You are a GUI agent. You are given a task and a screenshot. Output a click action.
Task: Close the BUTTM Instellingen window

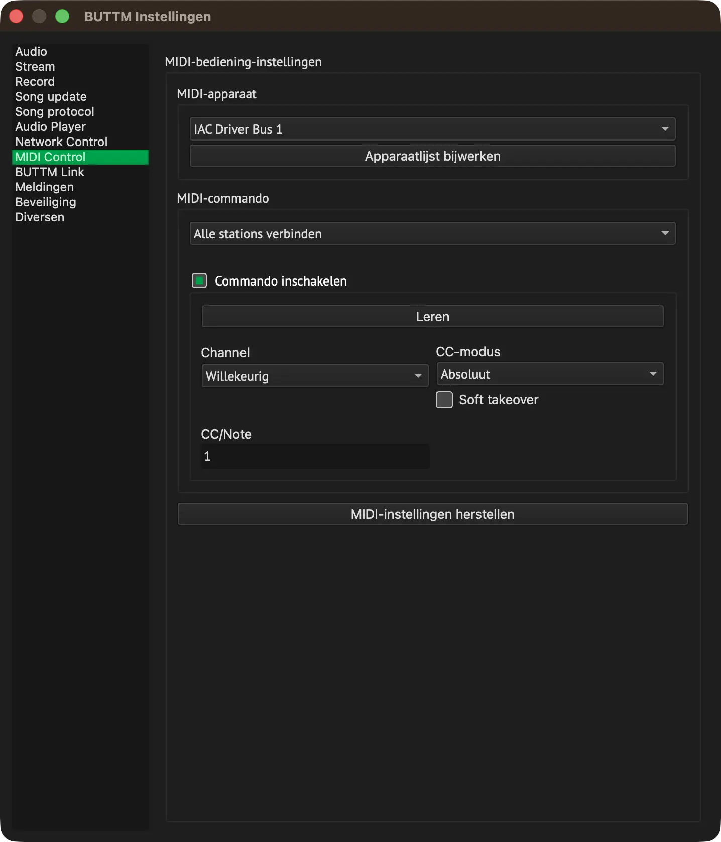tap(16, 16)
